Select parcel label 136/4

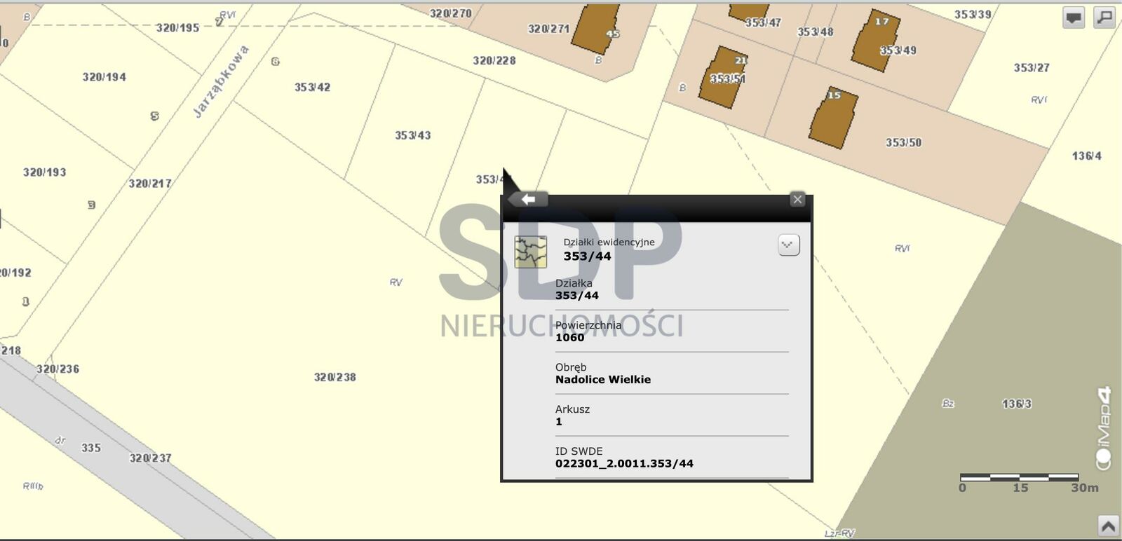tap(1086, 156)
